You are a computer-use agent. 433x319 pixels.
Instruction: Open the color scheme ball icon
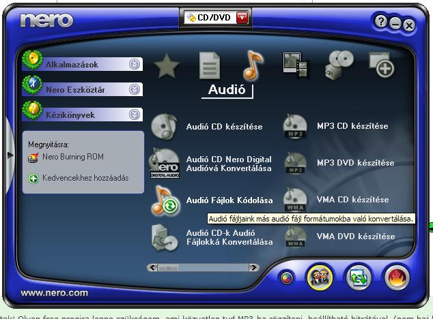(x=287, y=278)
